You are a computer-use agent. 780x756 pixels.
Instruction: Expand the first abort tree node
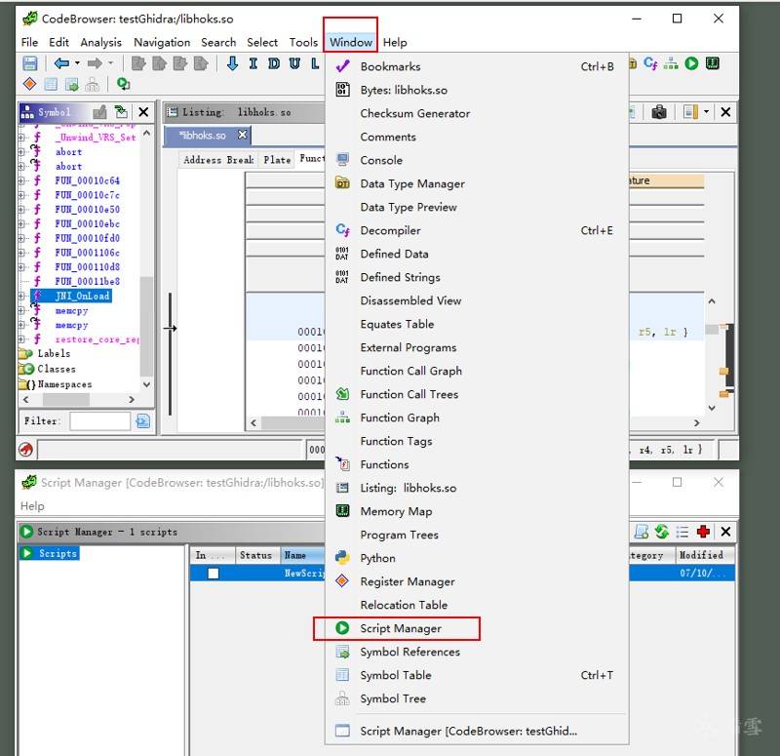pyautogui.click(x=21, y=152)
